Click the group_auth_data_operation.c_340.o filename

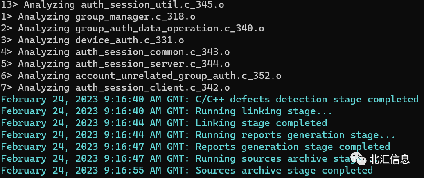click(170, 29)
